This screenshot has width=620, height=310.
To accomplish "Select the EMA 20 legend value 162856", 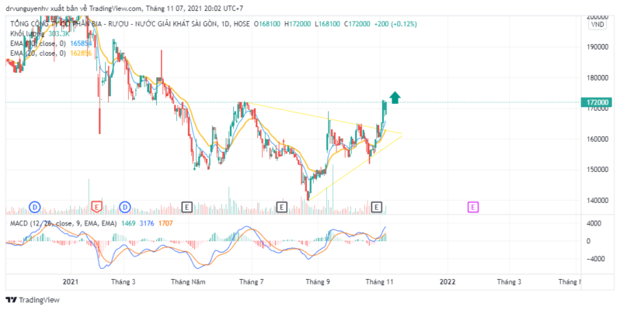I will 81,53.
